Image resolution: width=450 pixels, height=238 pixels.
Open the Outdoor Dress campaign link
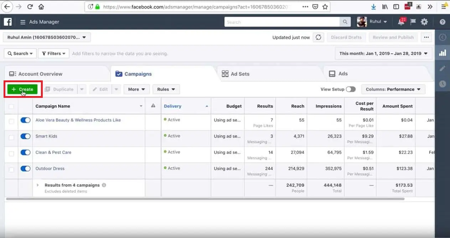coord(50,169)
